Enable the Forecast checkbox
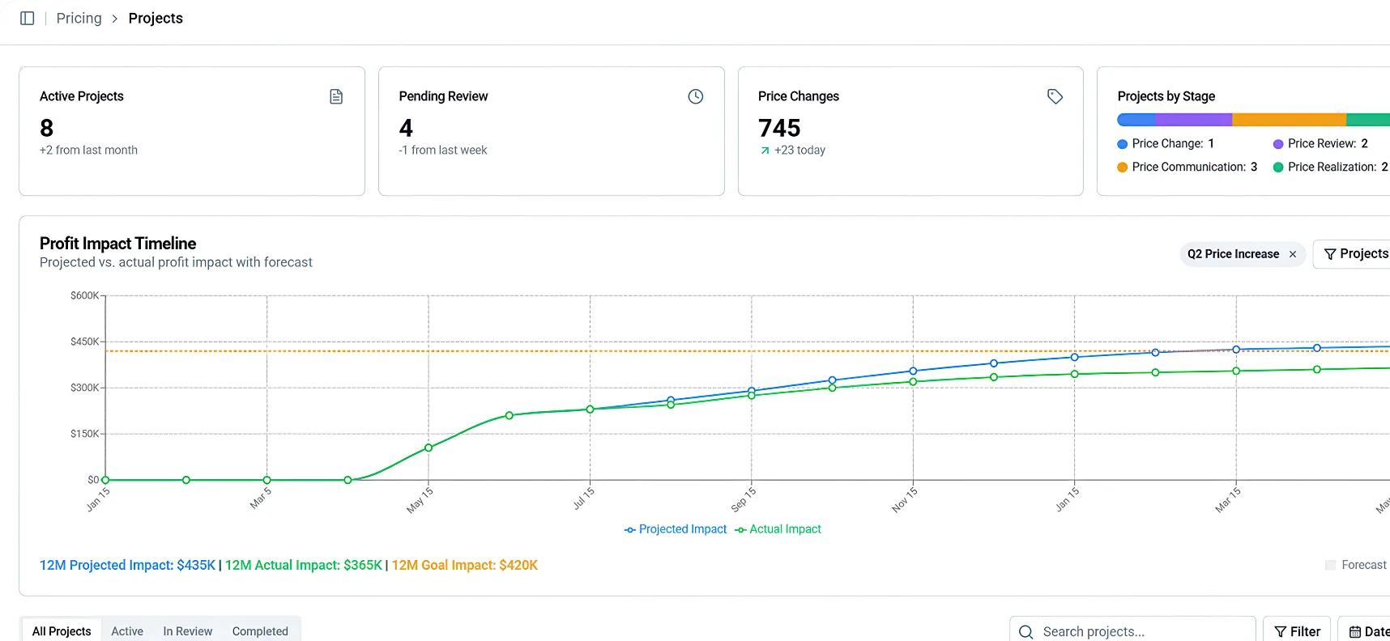This screenshot has width=1390, height=641. pyautogui.click(x=1330, y=565)
